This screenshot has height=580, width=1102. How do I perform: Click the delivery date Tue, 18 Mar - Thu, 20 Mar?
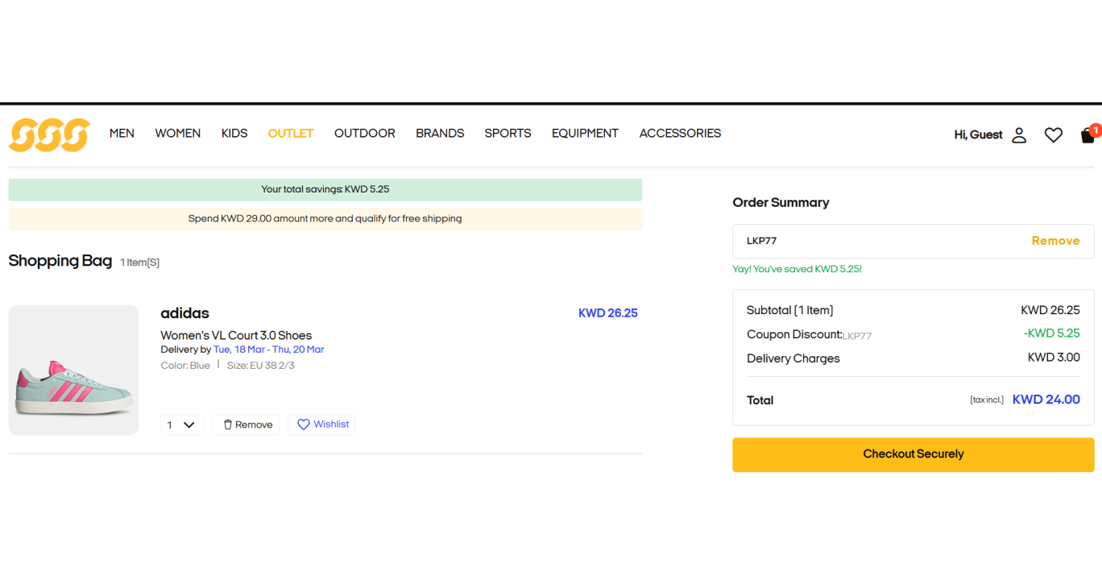click(x=269, y=350)
